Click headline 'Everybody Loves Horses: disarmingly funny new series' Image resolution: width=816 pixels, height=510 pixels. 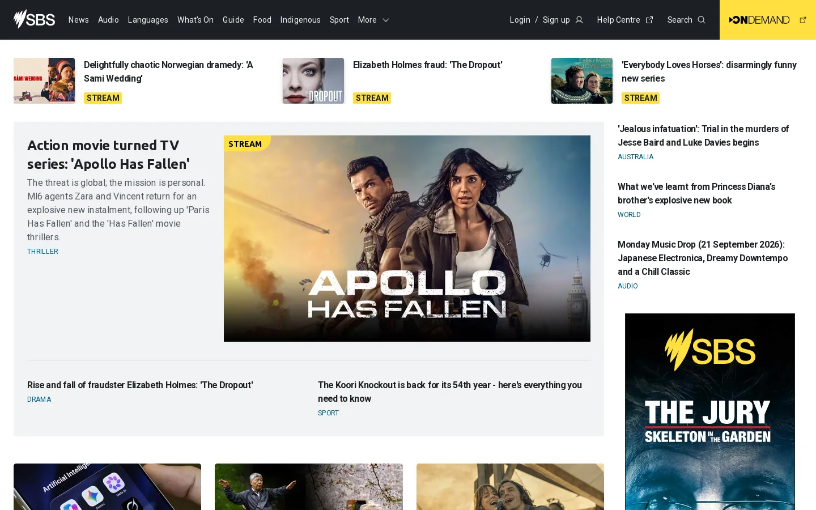709,71
